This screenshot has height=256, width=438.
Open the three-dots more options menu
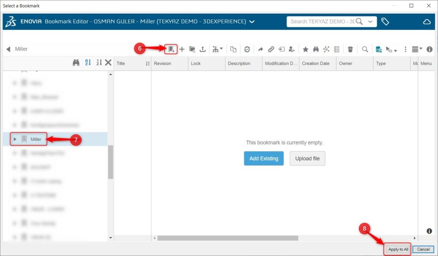tap(405, 49)
